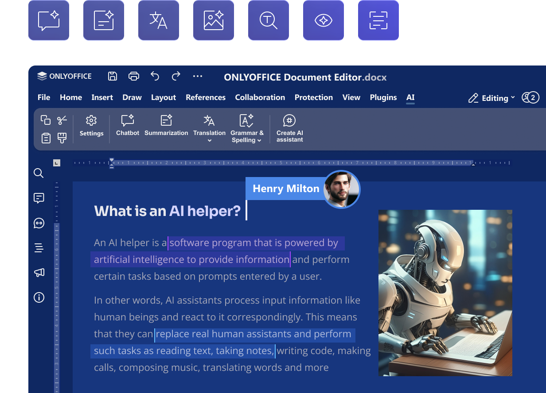
Task: Redo the last action
Action: point(176,76)
